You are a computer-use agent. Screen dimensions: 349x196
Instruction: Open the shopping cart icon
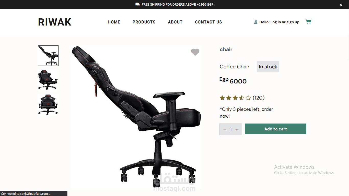308,22
